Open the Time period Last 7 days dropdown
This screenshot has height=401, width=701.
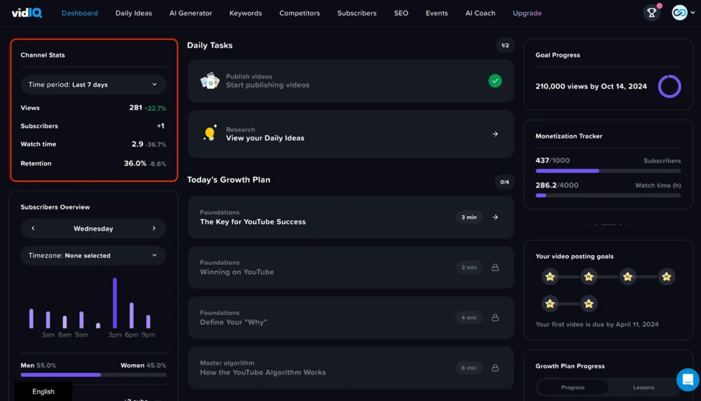pos(93,84)
